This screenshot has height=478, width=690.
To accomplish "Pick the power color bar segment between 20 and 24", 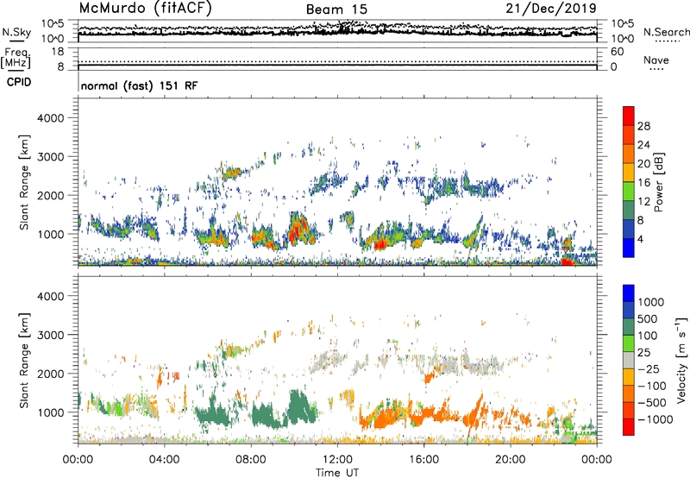I will click(629, 154).
